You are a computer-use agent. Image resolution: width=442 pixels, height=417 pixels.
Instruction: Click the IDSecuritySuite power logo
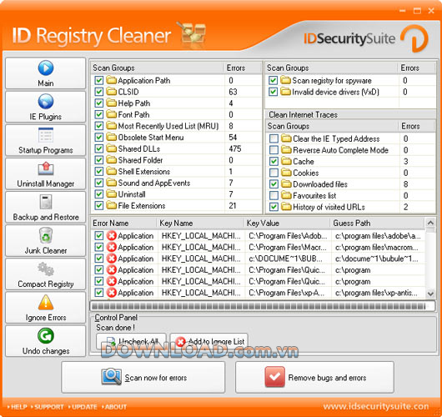click(x=414, y=38)
